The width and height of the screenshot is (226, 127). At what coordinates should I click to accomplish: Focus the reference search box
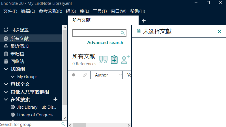coord(99,33)
